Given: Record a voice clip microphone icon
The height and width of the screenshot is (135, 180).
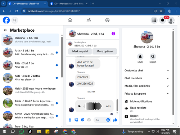Looking at the screenshot, I should coord(70,120).
